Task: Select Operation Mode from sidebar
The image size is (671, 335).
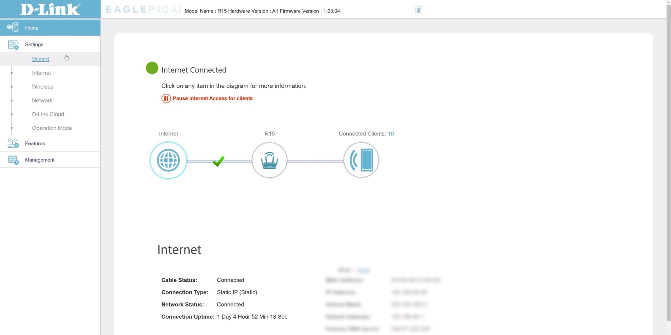Action: pos(52,128)
